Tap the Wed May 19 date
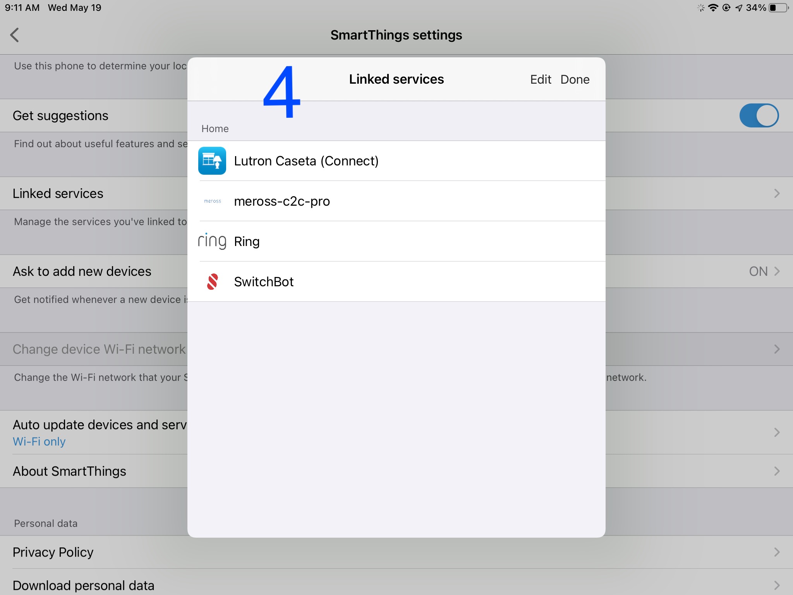793x595 pixels. 74,8
